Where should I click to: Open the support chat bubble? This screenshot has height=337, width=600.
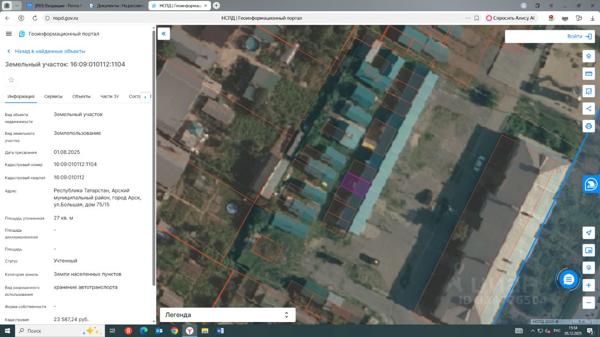tap(569, 280)
